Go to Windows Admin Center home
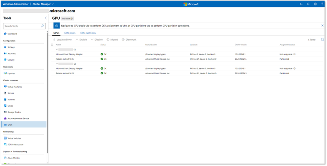327x166 pixels. (x=16, y=4)
